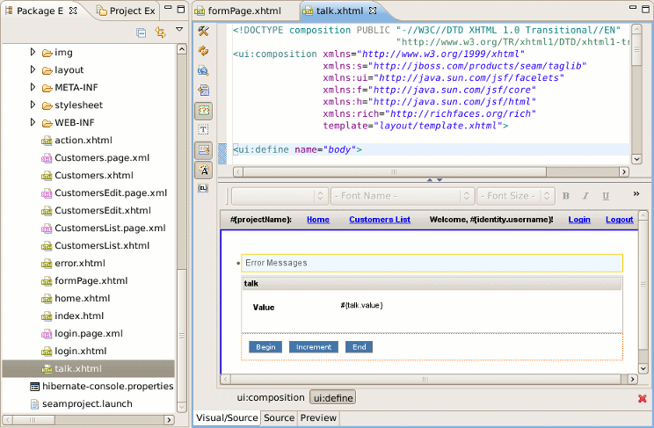
Task: Click the Bold formatting icon
Action: tap(566, 196)
